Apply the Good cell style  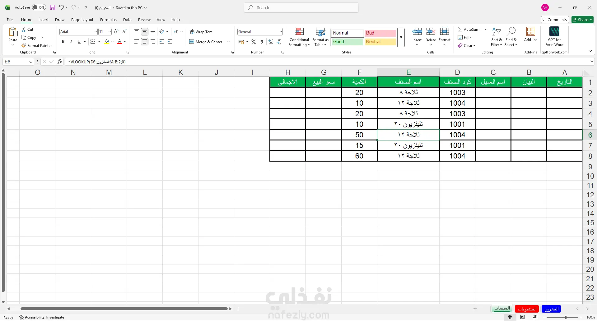pyautogui.click(x=347, y=42)
